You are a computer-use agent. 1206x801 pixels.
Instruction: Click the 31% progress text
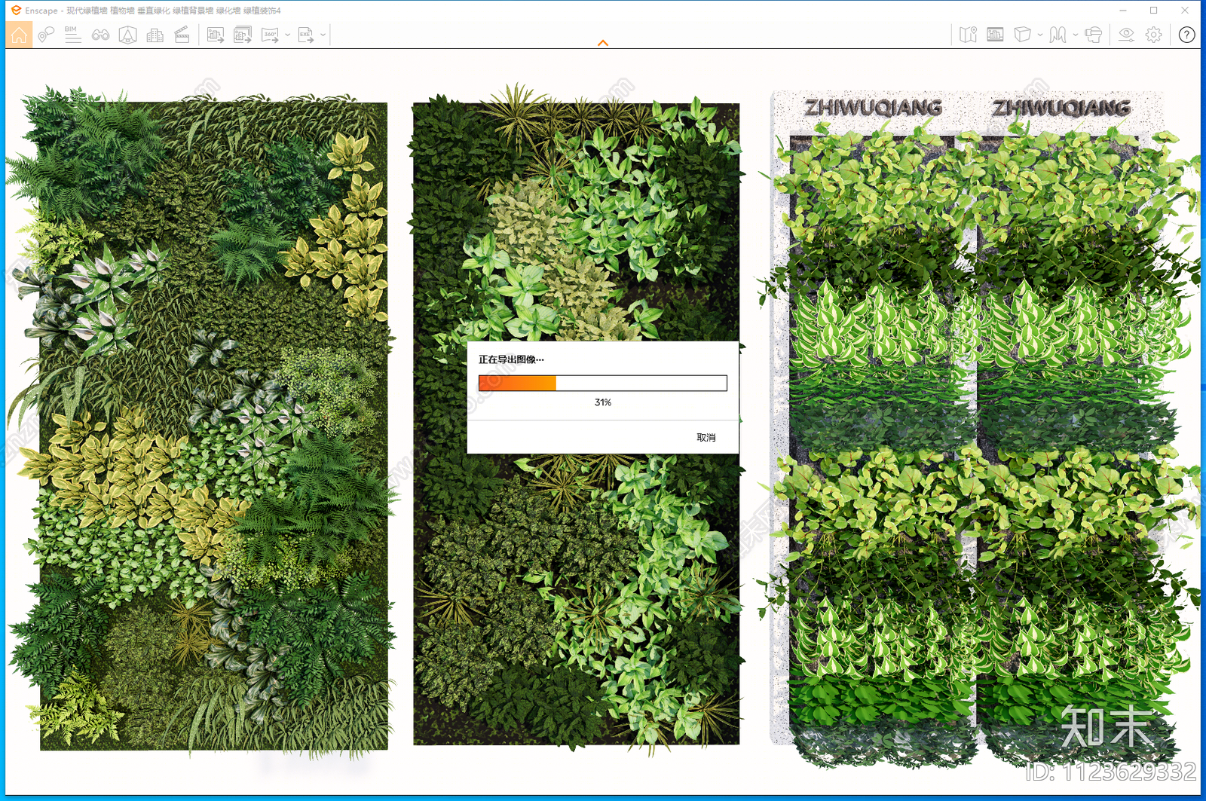[x=603, y=402]
